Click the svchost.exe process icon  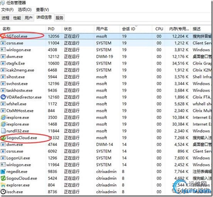(x=3, y=84)
